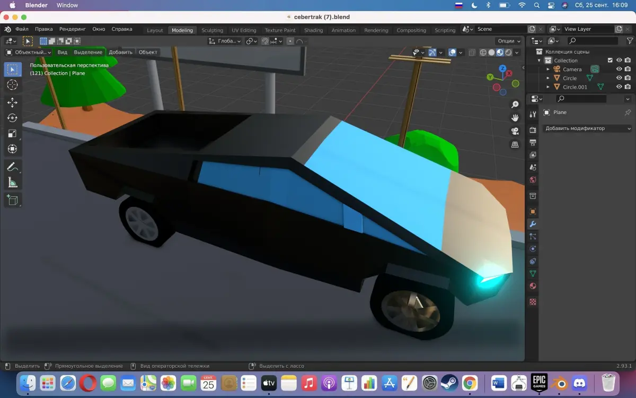The image size is (636, 398).
Task: Open the shading options dropdown arrow
Action: [x=517, y=53]
